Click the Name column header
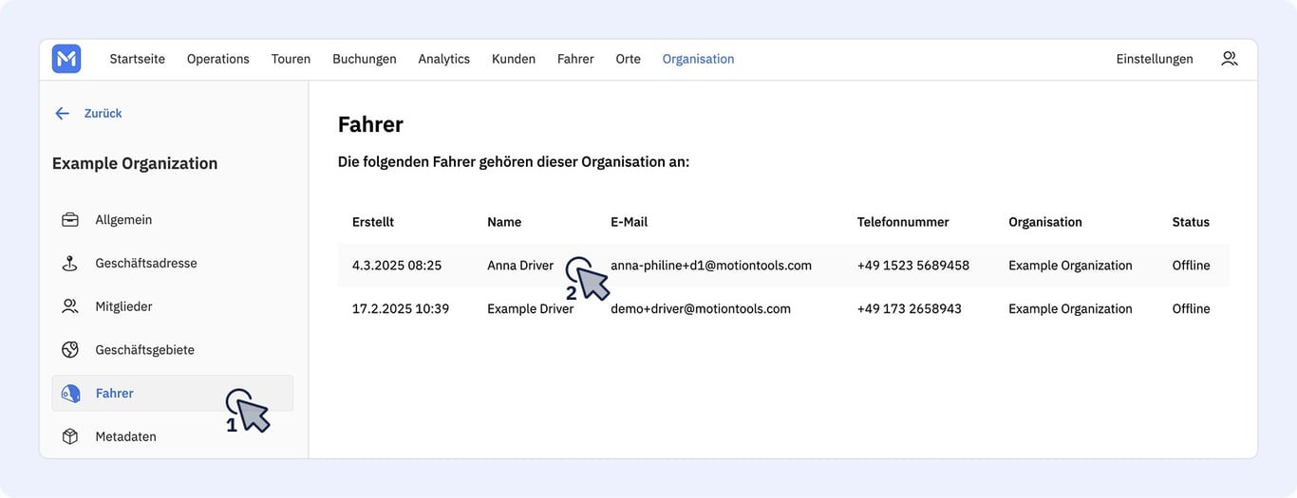The width and height of the screenshot is (1297, 498). [x=504, y=222]
